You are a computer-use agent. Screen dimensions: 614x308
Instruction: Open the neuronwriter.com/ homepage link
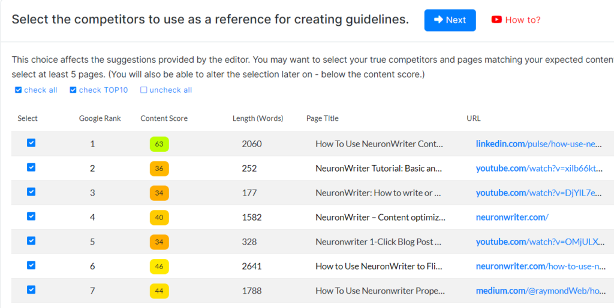coord(512,218)
